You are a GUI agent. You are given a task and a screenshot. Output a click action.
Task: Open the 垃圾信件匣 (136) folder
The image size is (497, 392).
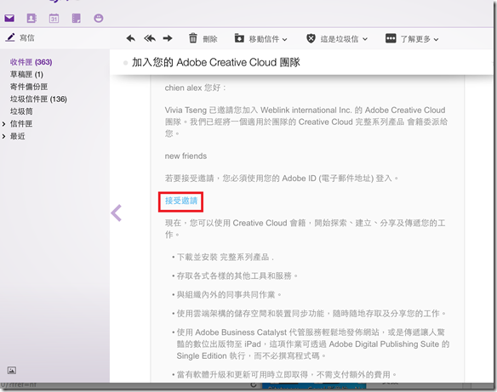[38, 99]
